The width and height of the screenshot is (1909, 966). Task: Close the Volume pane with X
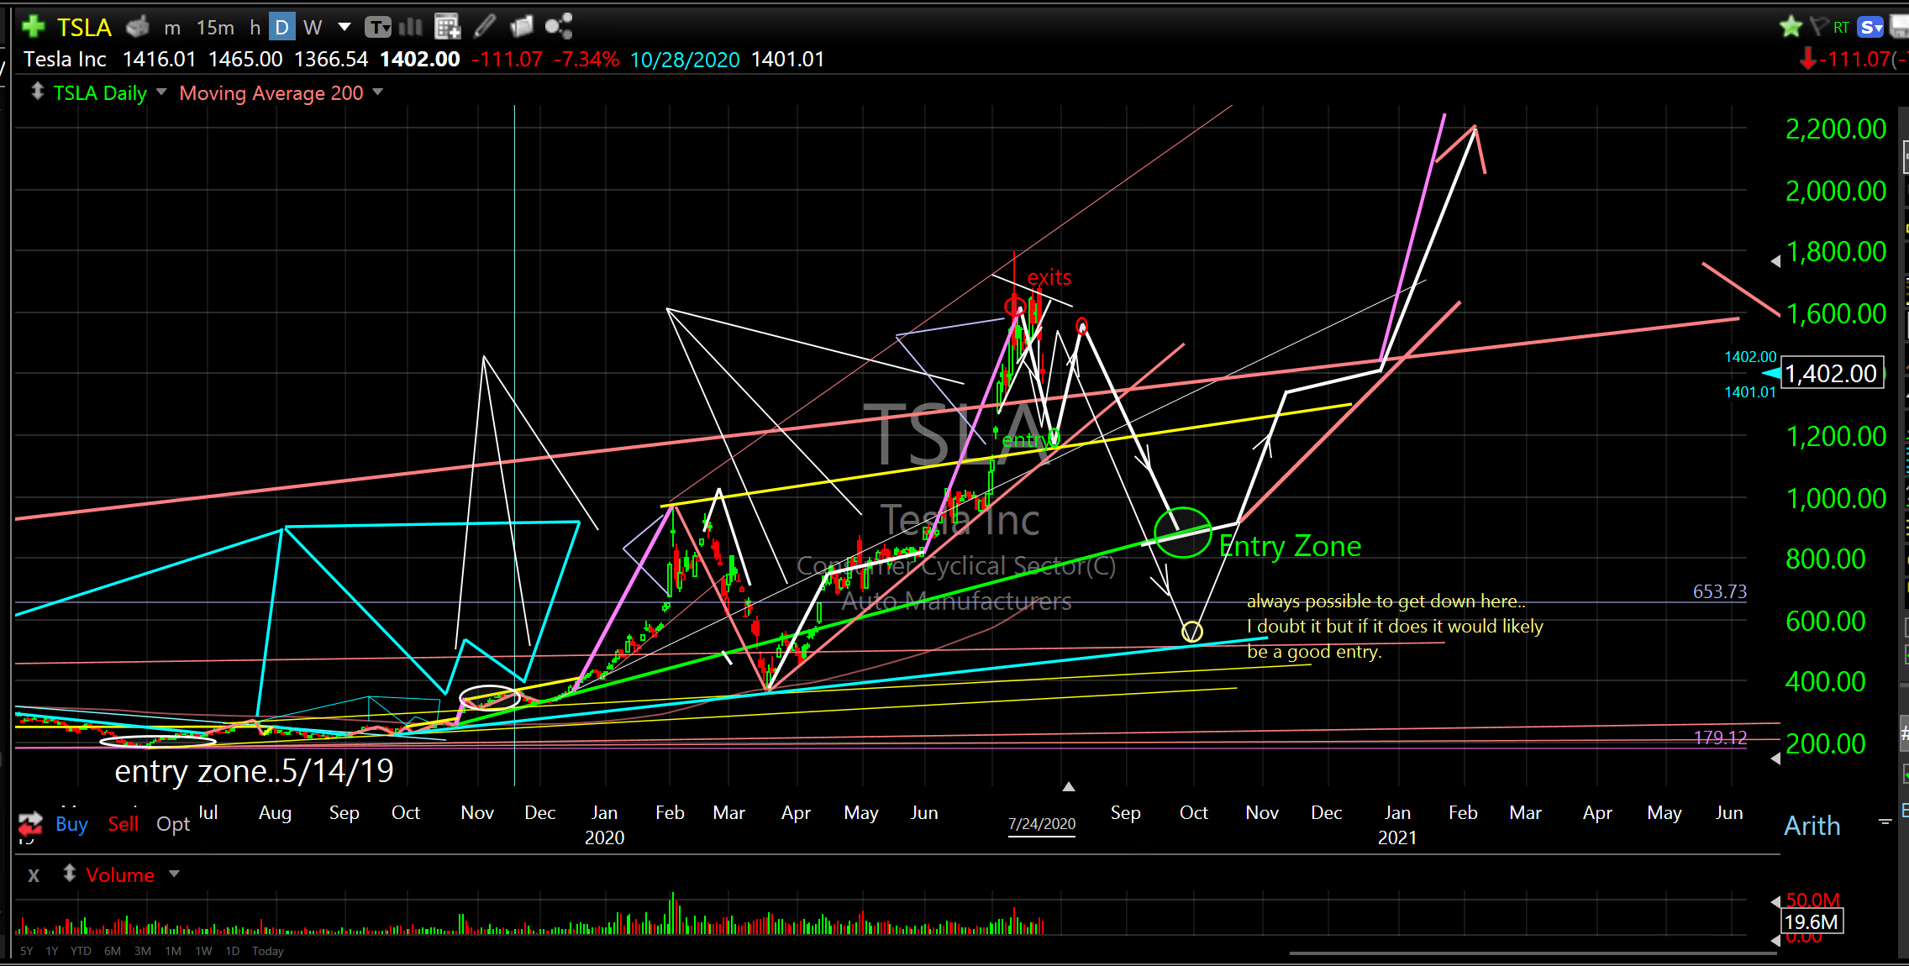[34, 875]
